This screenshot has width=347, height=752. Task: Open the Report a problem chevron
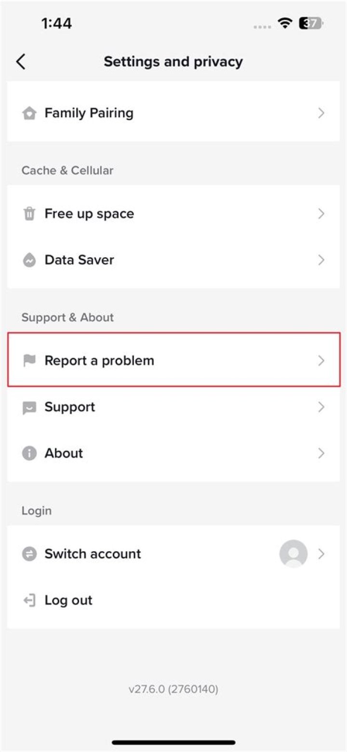[x=322, y=360]
